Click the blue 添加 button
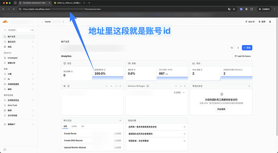Screen dimensions: 278x153 click(x=247, y=48)
